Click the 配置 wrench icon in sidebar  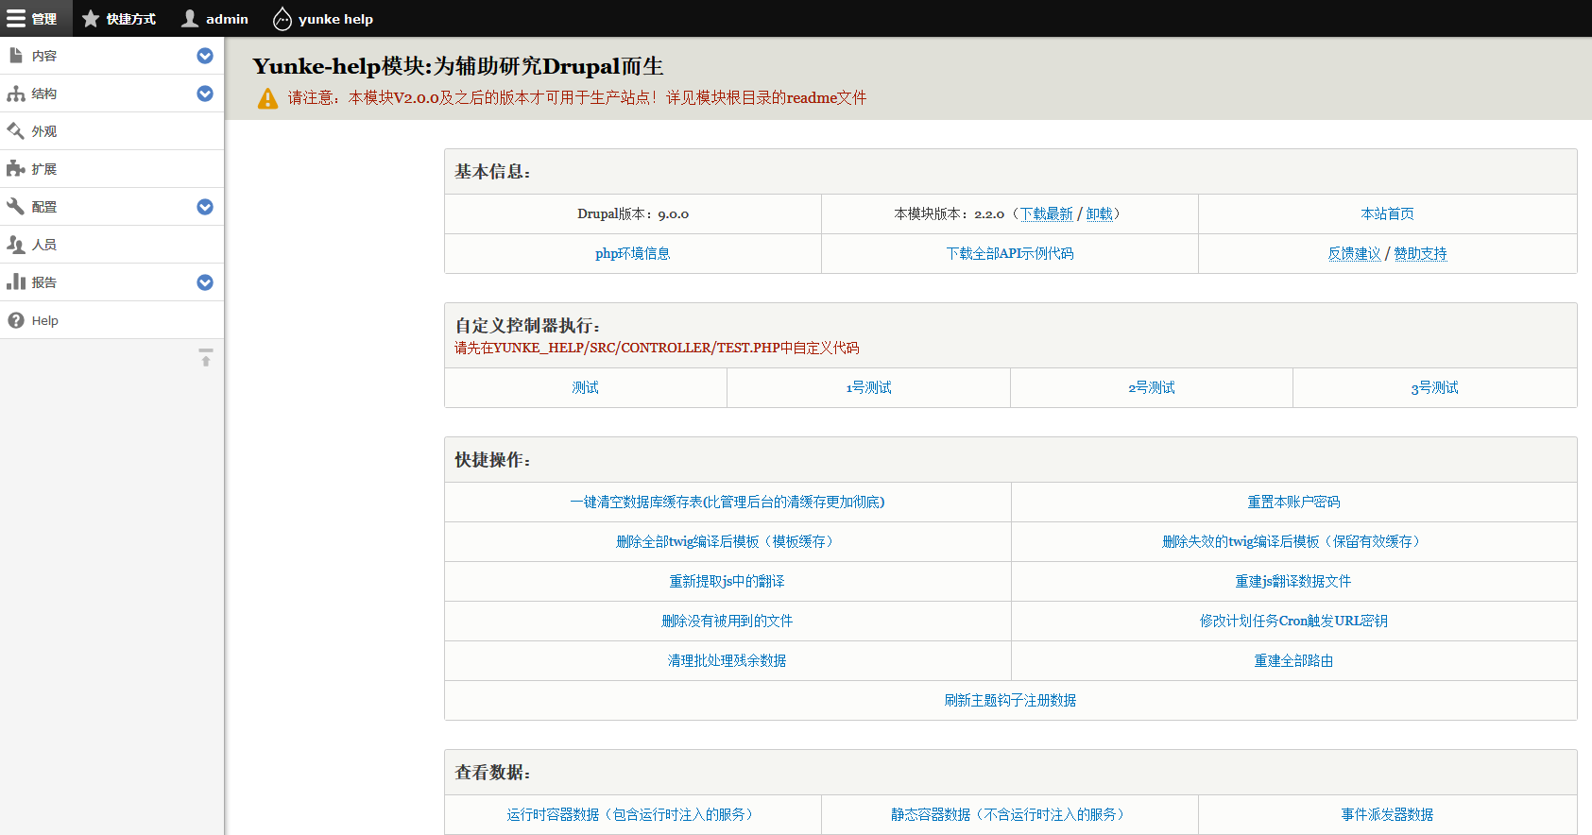point(16,207)
